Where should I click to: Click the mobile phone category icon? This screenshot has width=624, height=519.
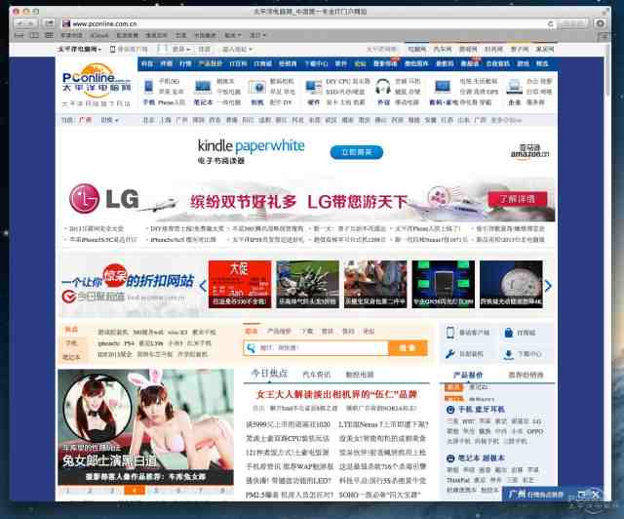point(148,86)
